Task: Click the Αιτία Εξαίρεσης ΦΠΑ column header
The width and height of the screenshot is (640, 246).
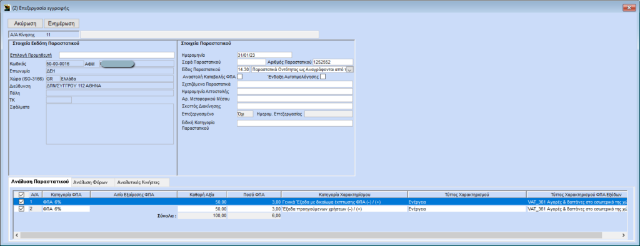Action: (x=134, y=195)
